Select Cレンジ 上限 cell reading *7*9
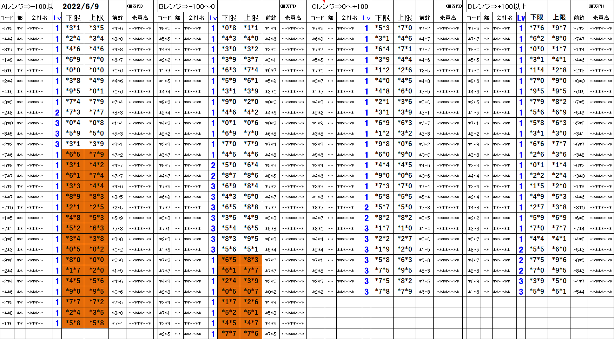 [405, 291]
